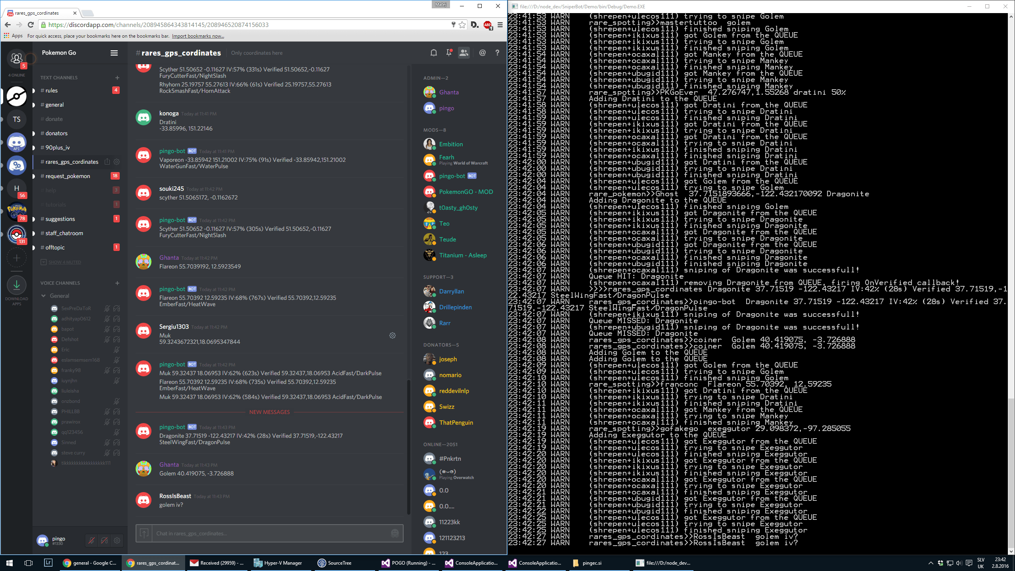Viewport: 1015px width, 571px height.
Task: Show the 4 muted channels
Action: point(63,262)
